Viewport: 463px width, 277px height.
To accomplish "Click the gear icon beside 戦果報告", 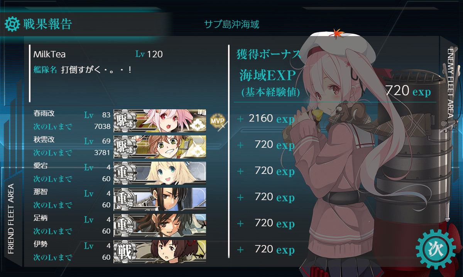I will click(12, 24).
